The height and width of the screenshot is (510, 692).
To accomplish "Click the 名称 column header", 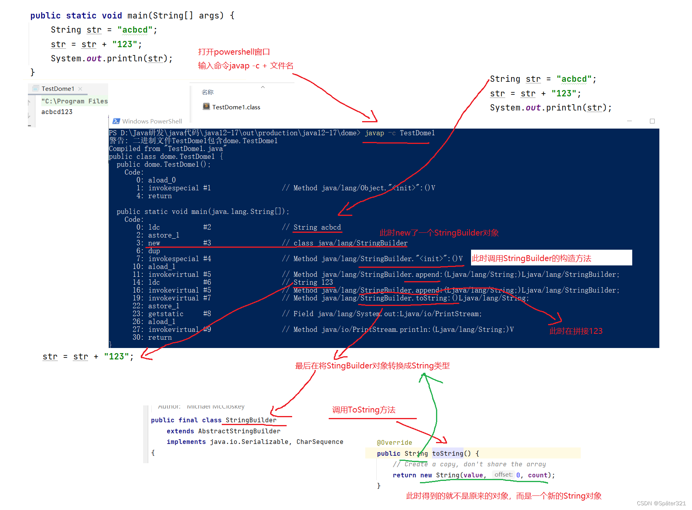I will click(208, 92).
